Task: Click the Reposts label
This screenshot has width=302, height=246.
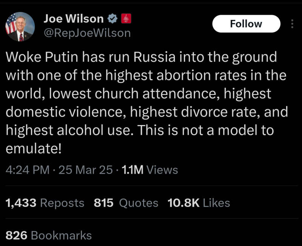Action: tap(62, 203)
